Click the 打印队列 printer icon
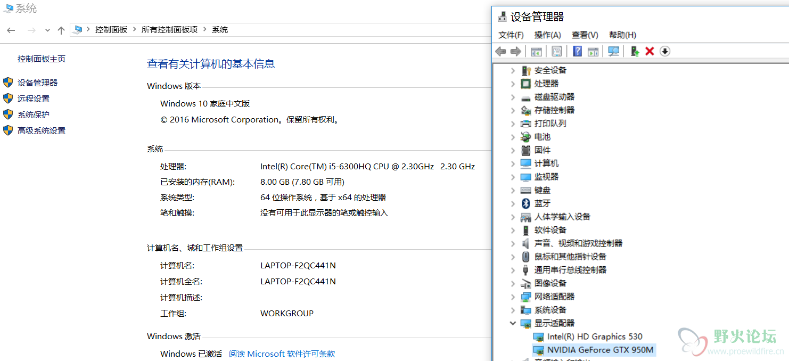Screen dimensions: 789x361 coord(526,124)
